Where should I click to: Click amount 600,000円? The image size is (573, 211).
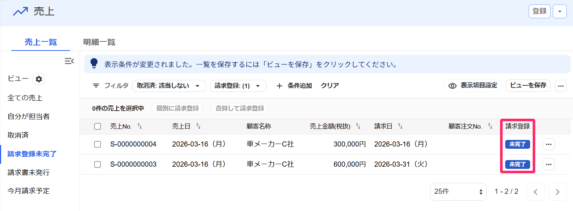click(350, 164)
